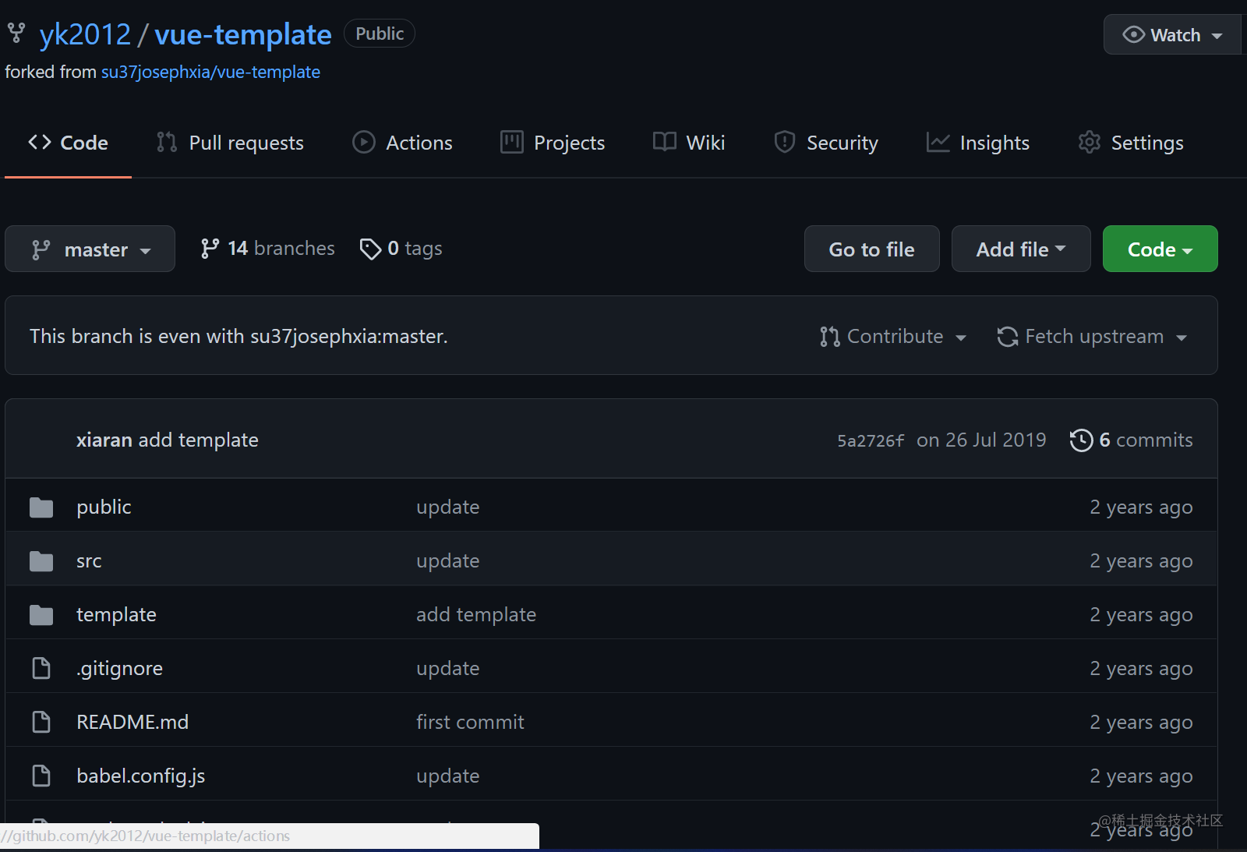
Task: Click the Projects board icon
Action: 511,142
